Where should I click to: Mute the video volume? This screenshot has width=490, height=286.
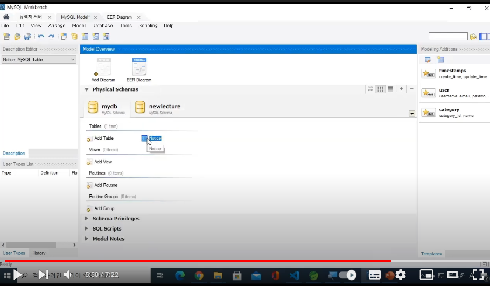coord(68,275)
